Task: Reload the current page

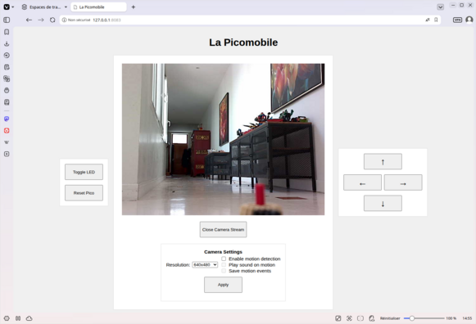Action: (x=52, y=20)
